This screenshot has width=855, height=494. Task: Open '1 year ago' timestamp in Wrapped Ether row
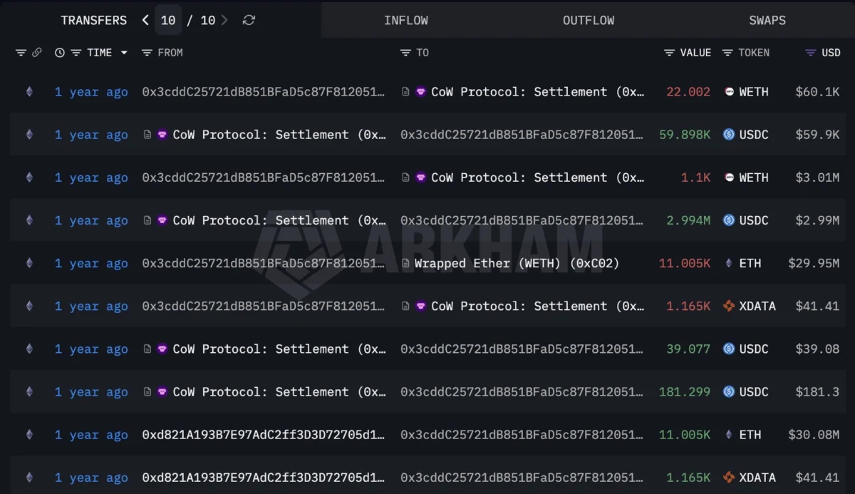91,263
